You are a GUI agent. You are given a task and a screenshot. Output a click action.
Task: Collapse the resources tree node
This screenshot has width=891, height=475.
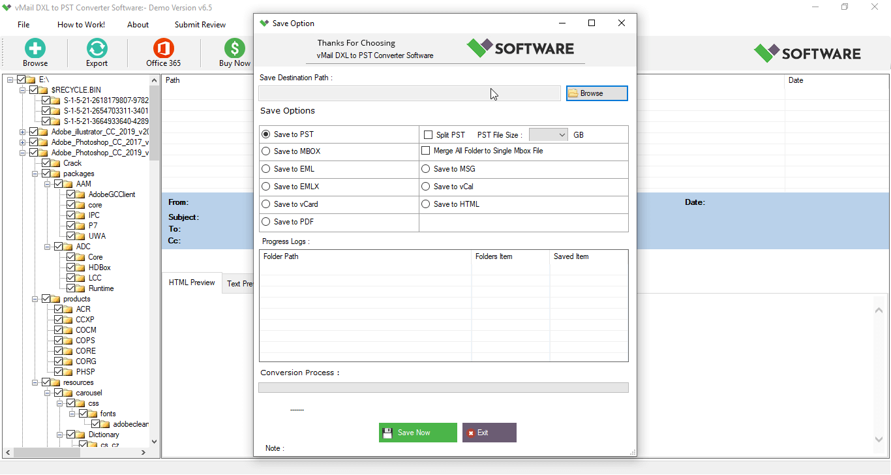point(36,382)
